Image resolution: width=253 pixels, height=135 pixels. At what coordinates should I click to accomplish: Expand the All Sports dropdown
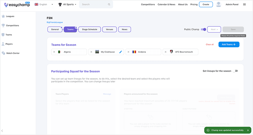click(x=67, y=5)
